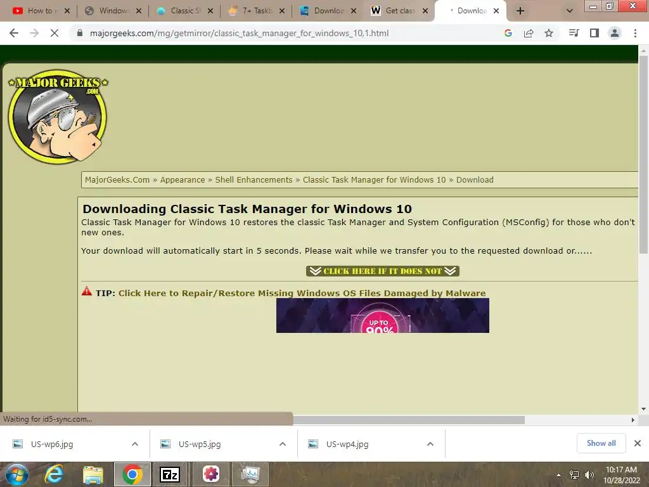Screen dimensions: 649x487
Task: Open a new tab with plus button
Action: point(520,11)
